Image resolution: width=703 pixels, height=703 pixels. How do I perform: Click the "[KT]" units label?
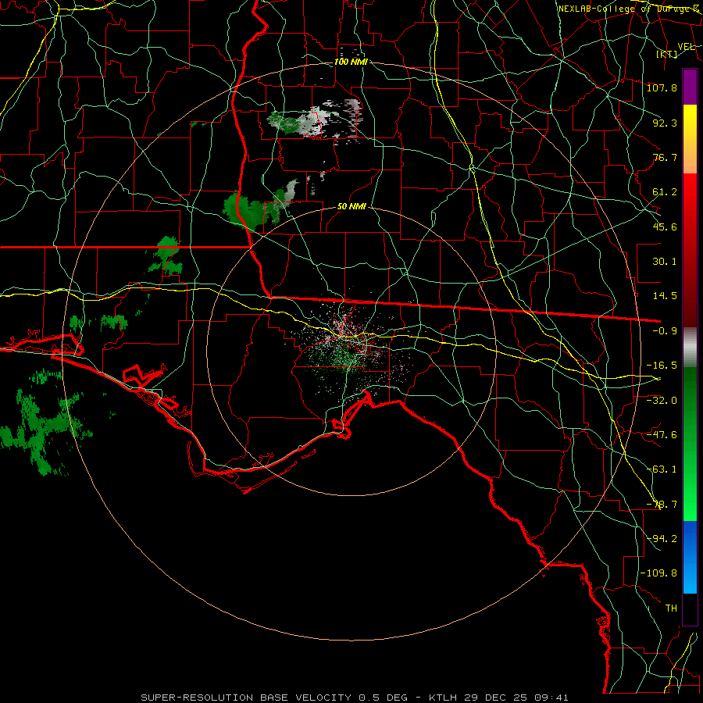tap(667, 54)
